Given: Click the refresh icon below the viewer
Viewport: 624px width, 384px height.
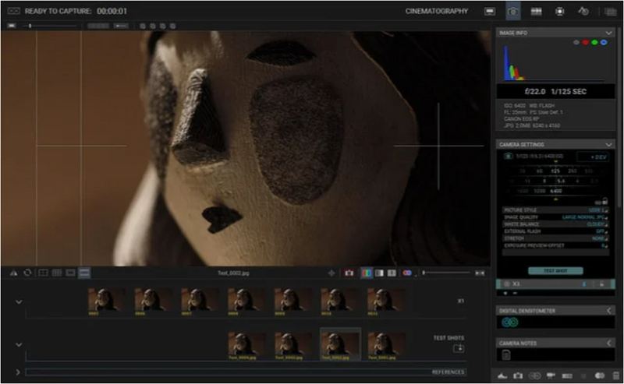Looking at the screenshot, I should click(27, 273).
